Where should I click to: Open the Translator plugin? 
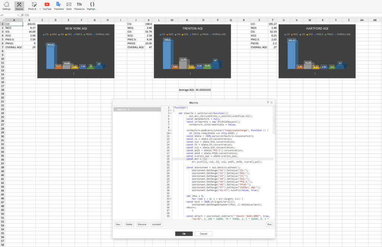[x=59, y=6]
